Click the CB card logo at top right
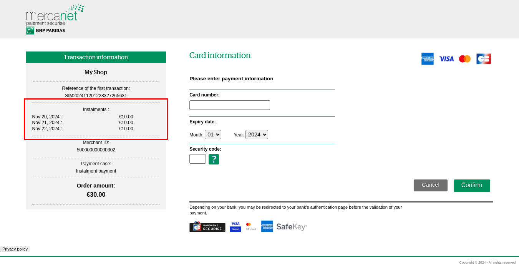Screen dimensions: 519x264 coord(483,58)
